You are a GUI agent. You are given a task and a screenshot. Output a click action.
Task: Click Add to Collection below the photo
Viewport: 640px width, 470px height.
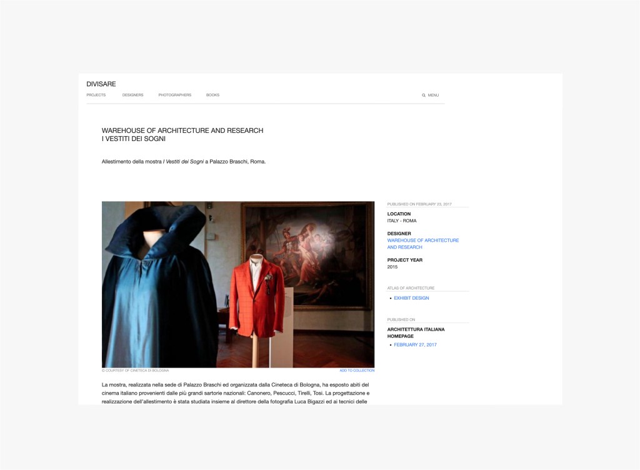tap(357, 371)
